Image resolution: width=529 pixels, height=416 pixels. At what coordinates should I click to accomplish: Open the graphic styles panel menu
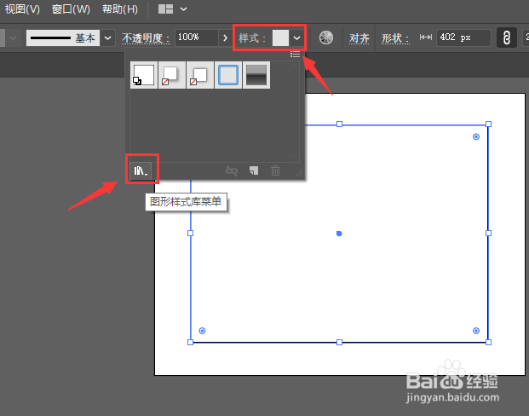(x=296, y=54)
